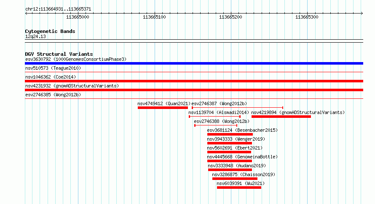Click the nsv3286875 red bar

tap(235, 179)
